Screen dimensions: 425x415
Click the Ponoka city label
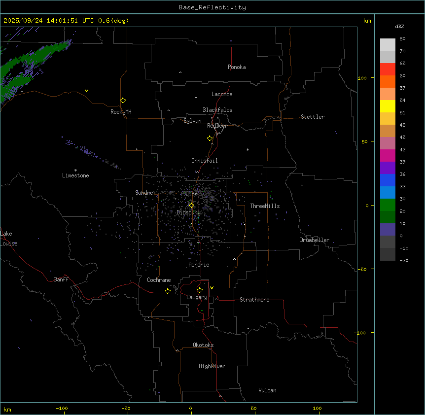click(237, 67)
